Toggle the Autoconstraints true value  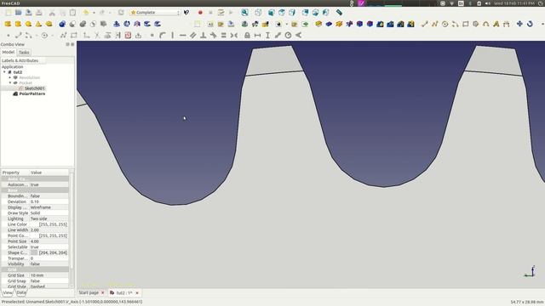[49, 185]
